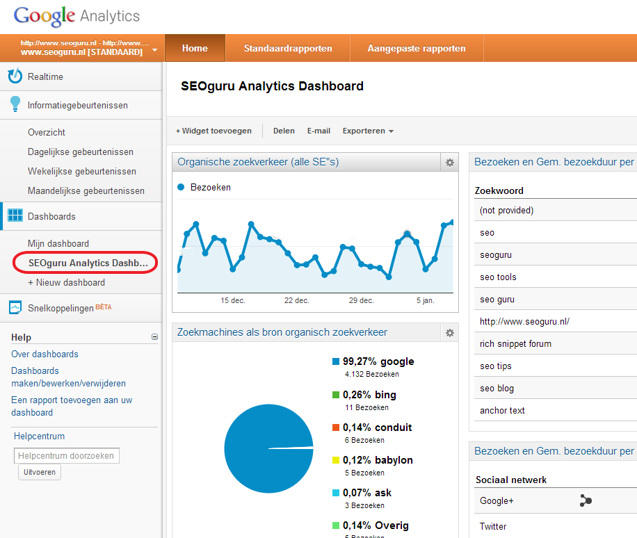Click the 0,14% Overig legend entry
This screenshot has width=637, height=538.
(x=371, y=525)
